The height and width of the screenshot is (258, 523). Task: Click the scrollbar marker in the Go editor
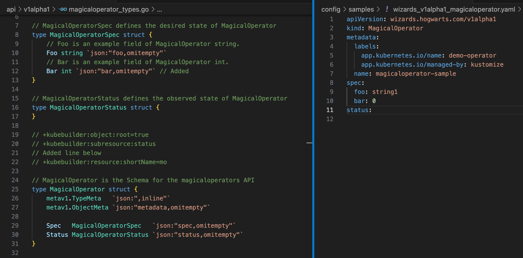(309, 143)
